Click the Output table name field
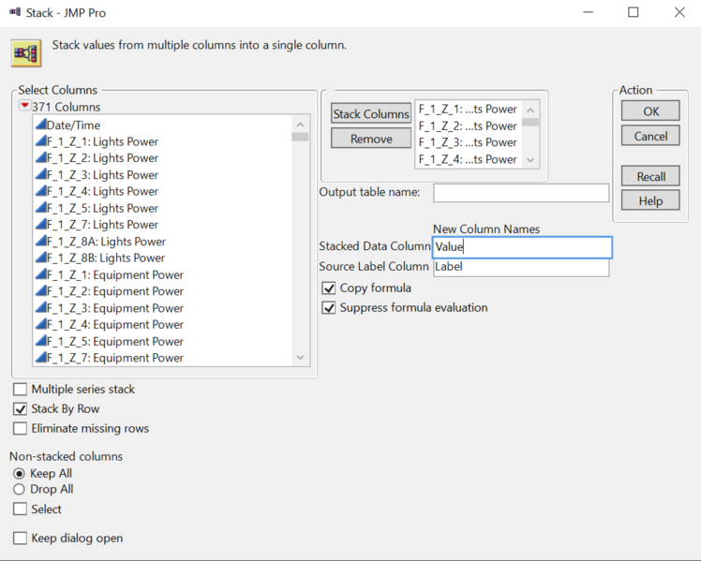Screen dimensions: 701x561 tap(521, 193)
